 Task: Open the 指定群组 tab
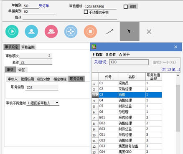(x=60, y=79)
